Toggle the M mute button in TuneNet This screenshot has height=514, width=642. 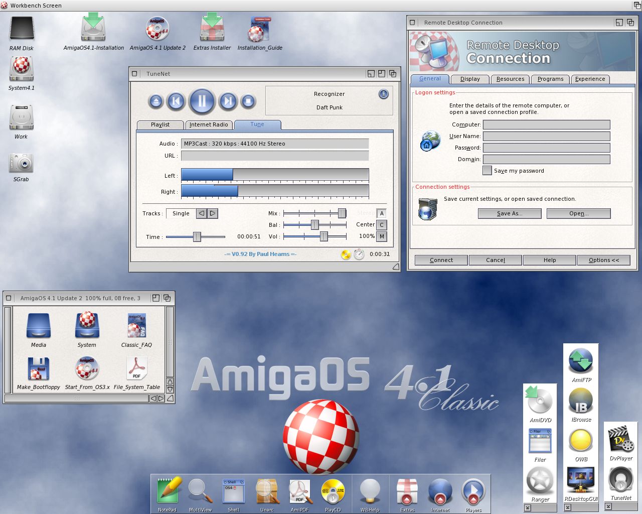(x=382, y=236)
